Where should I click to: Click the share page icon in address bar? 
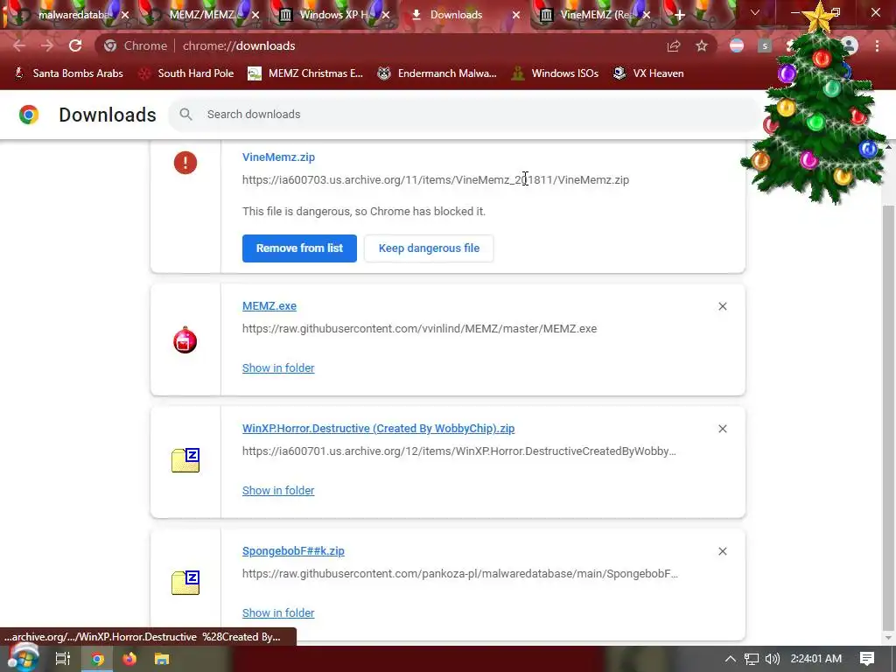point(674,45)
